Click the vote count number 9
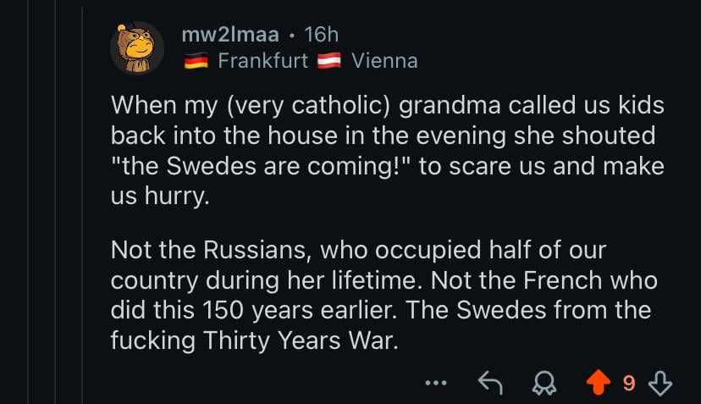The width and height of the screenshot is (701, 404). pos(628,384)
